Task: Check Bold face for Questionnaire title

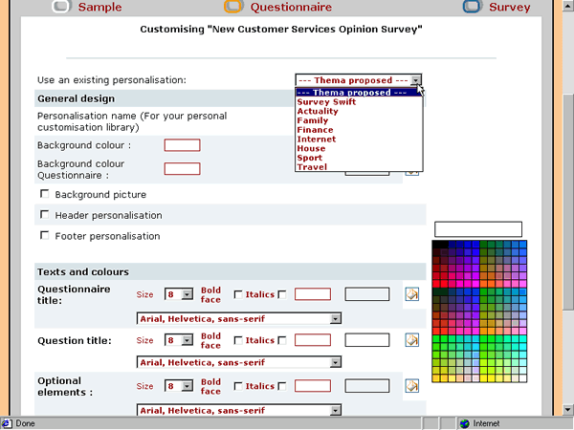Action: point(238,294)
